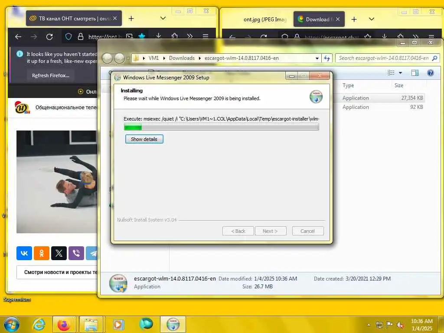444x333 pixels.
Task: Share page via Odnoklassniki orange icon
Action: pos(41,253)
